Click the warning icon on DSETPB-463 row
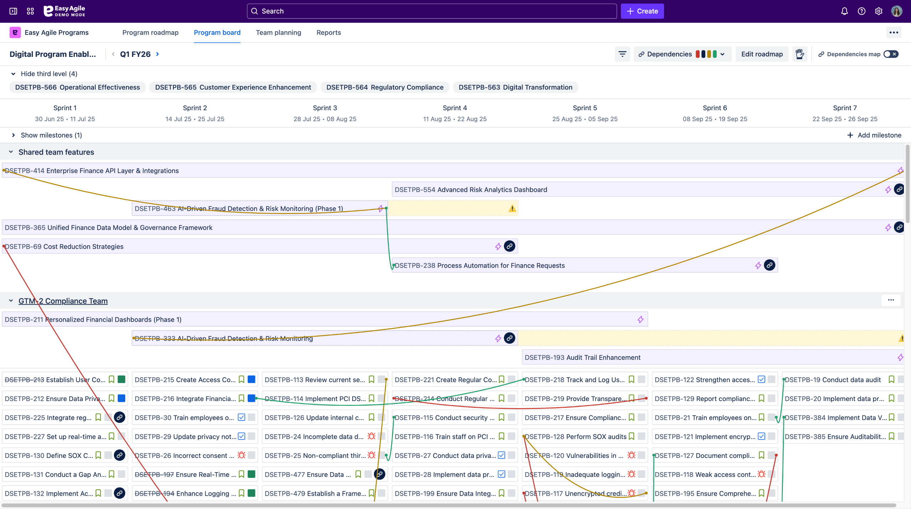Viewport: 911px width, 512px height. 512,208
